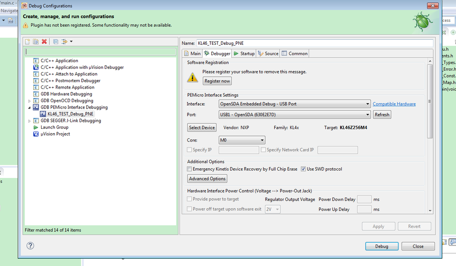The image size is (456, 266).
Task: Open the Port dropdown
Action: coord(294,115)
